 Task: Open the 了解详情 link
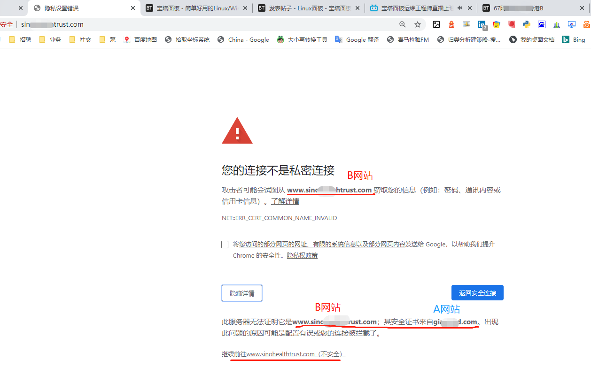(285, 201)
